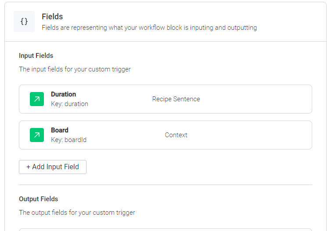Click the Output Fields heading
This screenshot has height=231, width=328.
coord(39,199)
